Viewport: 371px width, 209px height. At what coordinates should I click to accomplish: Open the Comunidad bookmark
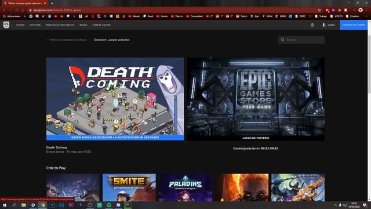point(195,16)
